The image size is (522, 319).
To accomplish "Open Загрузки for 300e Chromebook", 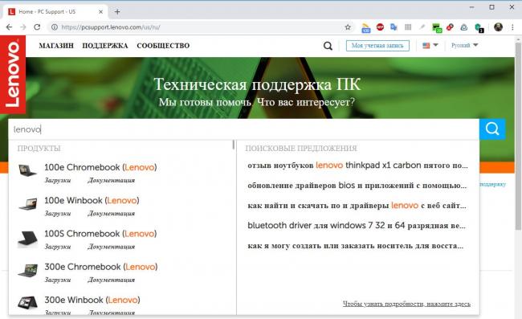I will coord(58,280).
